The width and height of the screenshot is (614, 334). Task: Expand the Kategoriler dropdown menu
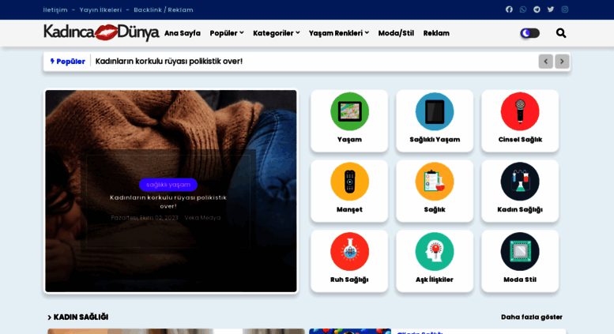[277, 33]
